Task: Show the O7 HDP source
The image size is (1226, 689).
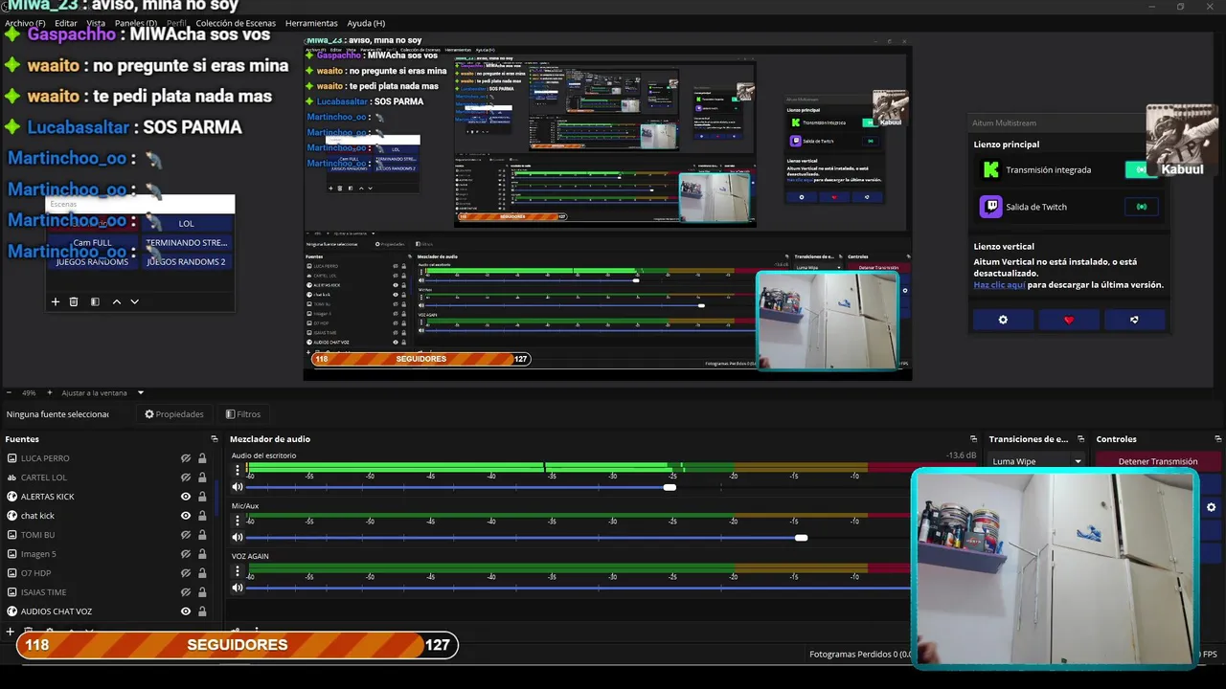Action: (x=186, y=573)
